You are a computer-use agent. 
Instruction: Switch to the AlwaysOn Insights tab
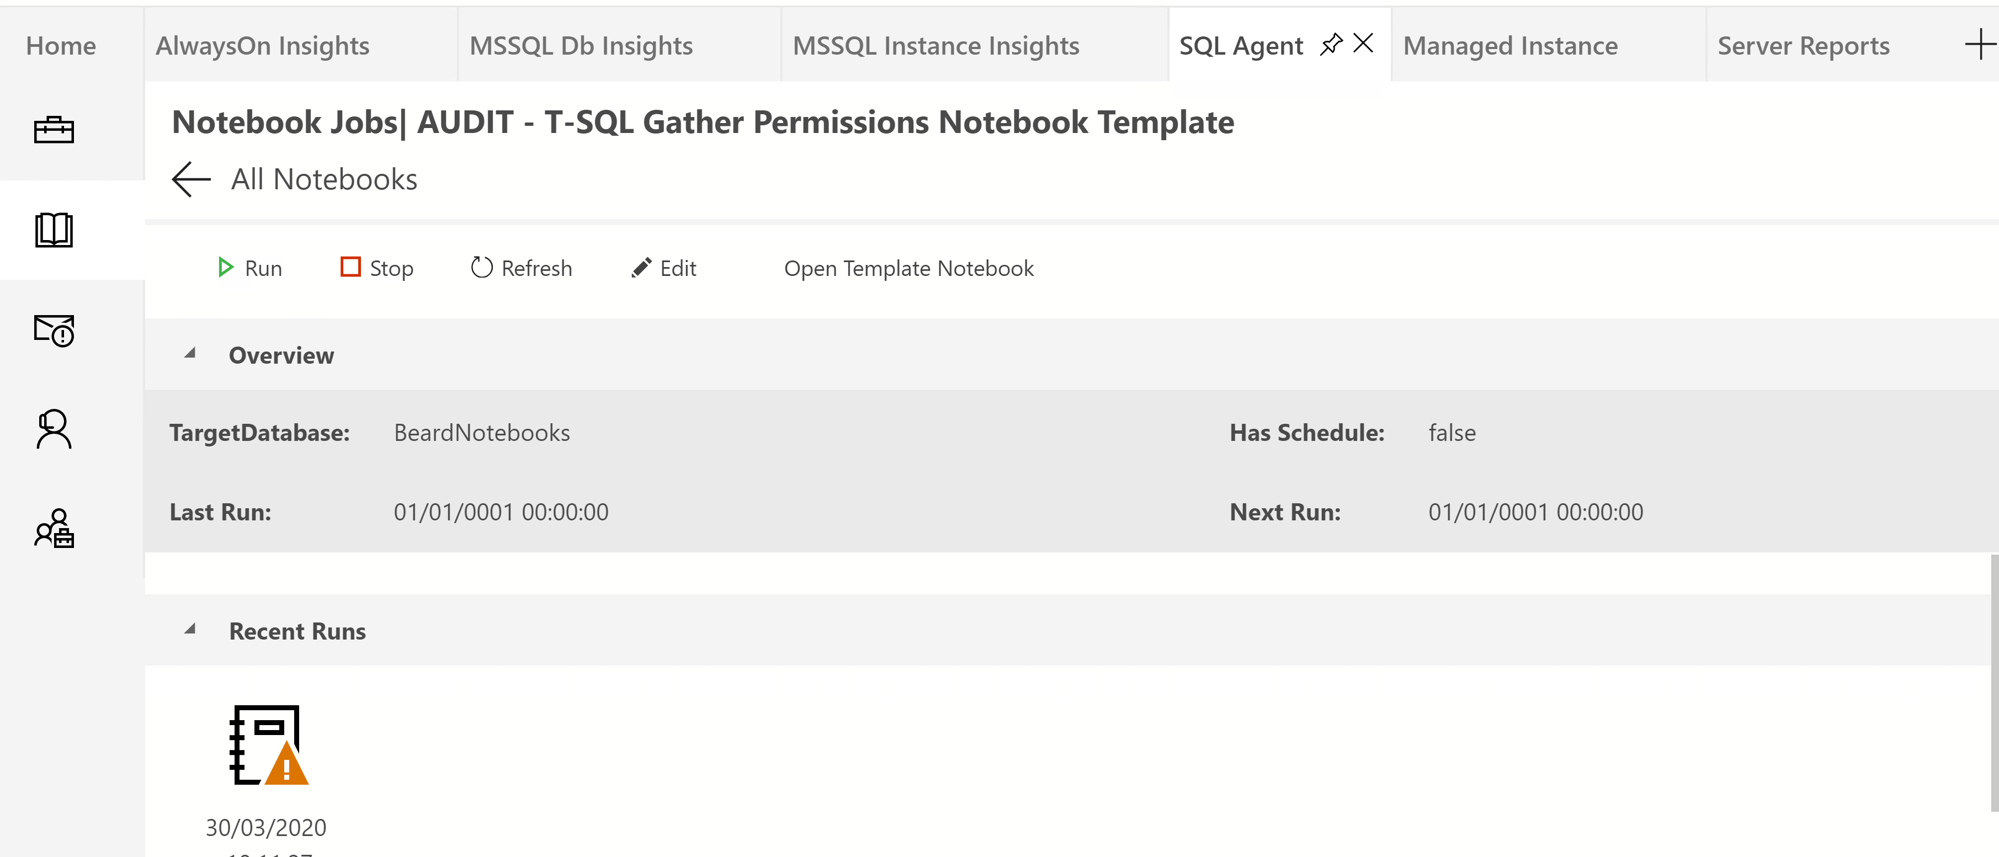coord(262,46)
